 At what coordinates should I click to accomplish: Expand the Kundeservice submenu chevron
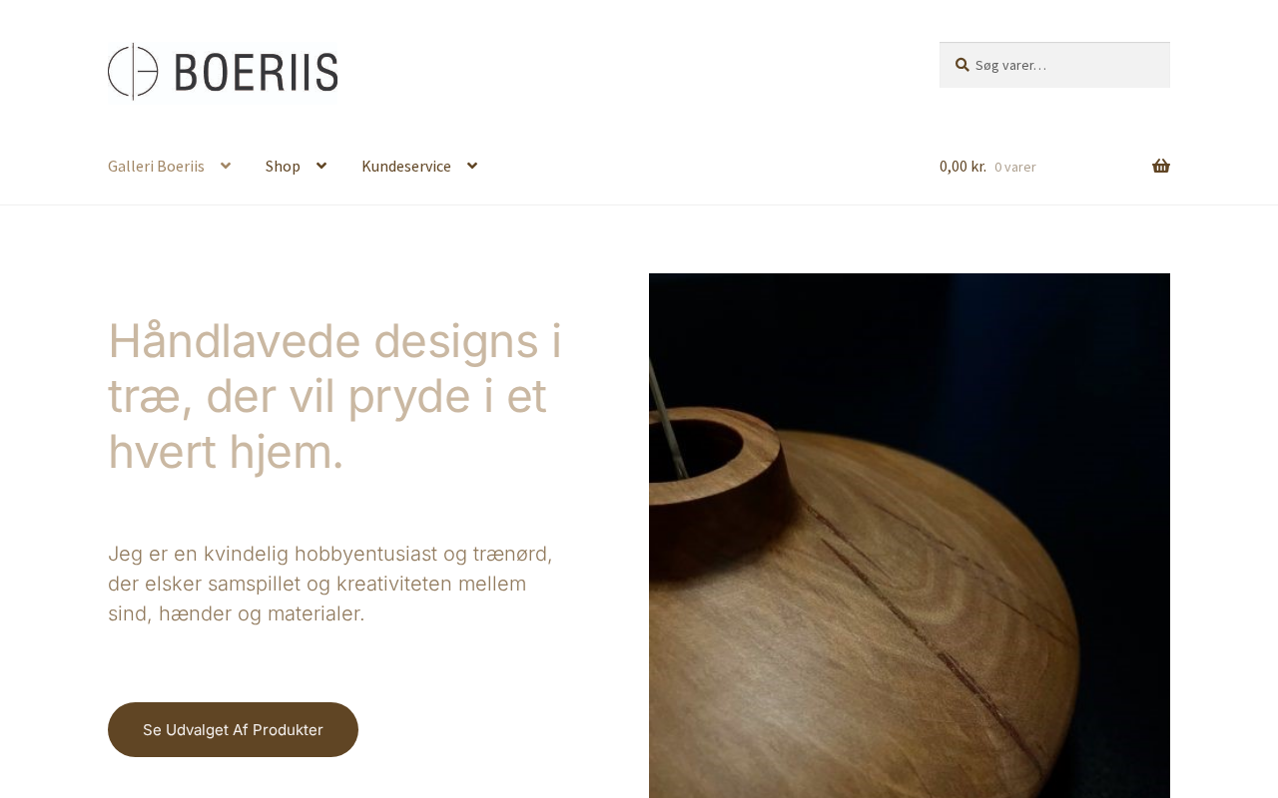pyautogui.click(x=472, y=167)
